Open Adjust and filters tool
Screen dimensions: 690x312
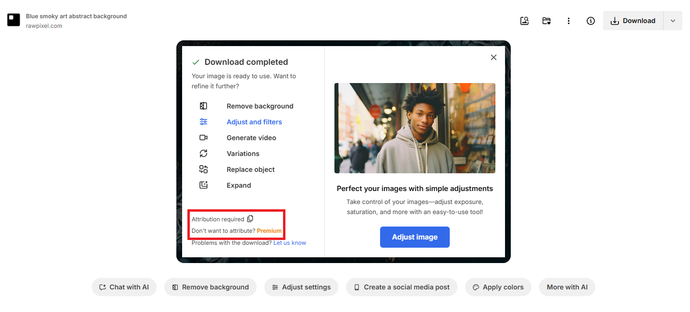coord(254,121)
